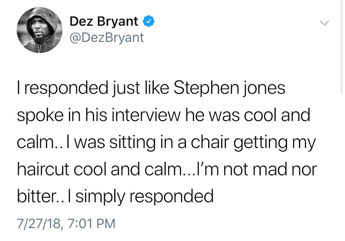The image size is (345, 241).
Task: Open the "Dez Bryant" display name
Action: point(103,22)
